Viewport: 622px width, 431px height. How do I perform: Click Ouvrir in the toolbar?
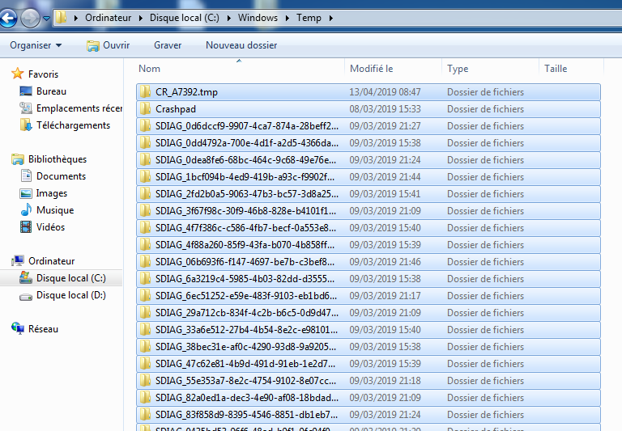pyautogui.click(x=108, y=45)
